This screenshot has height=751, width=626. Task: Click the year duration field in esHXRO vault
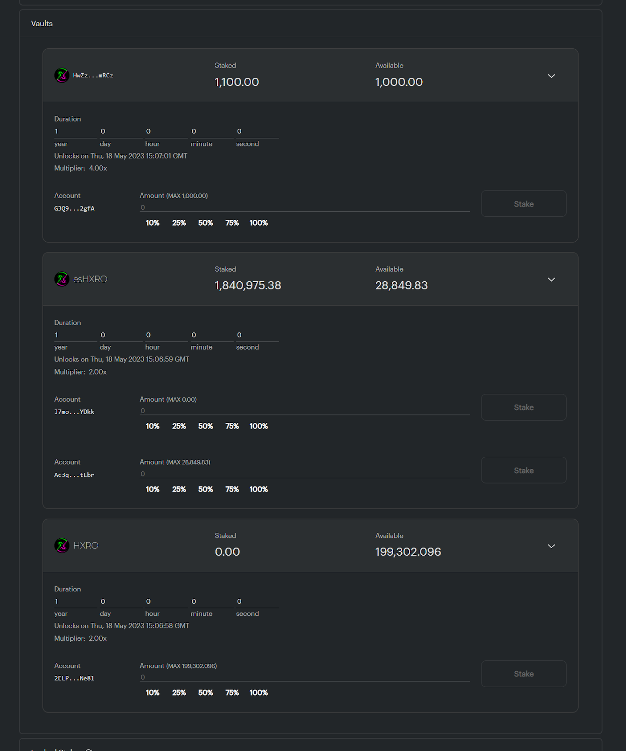pyautogui.click(x=75, y=335)
